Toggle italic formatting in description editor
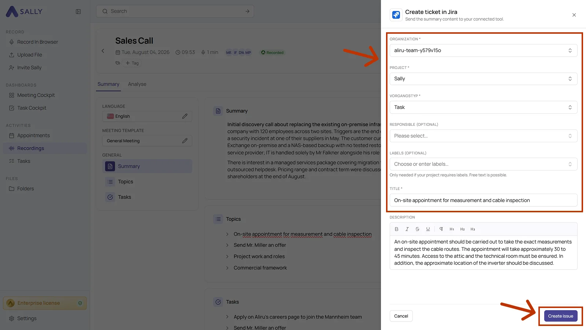 tap(407, 229)
